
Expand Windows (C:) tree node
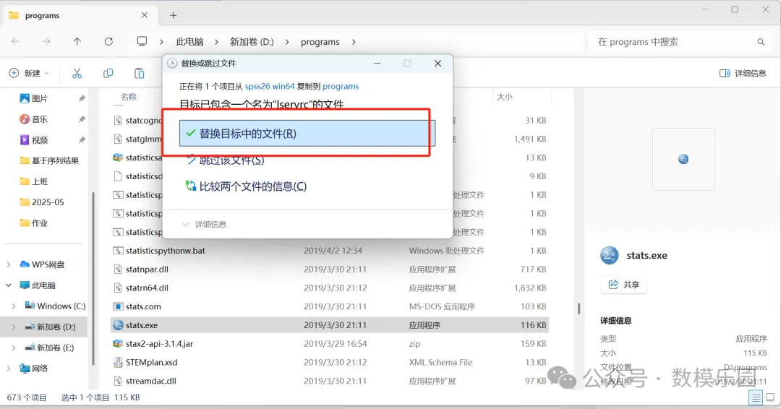pos(14,306)
